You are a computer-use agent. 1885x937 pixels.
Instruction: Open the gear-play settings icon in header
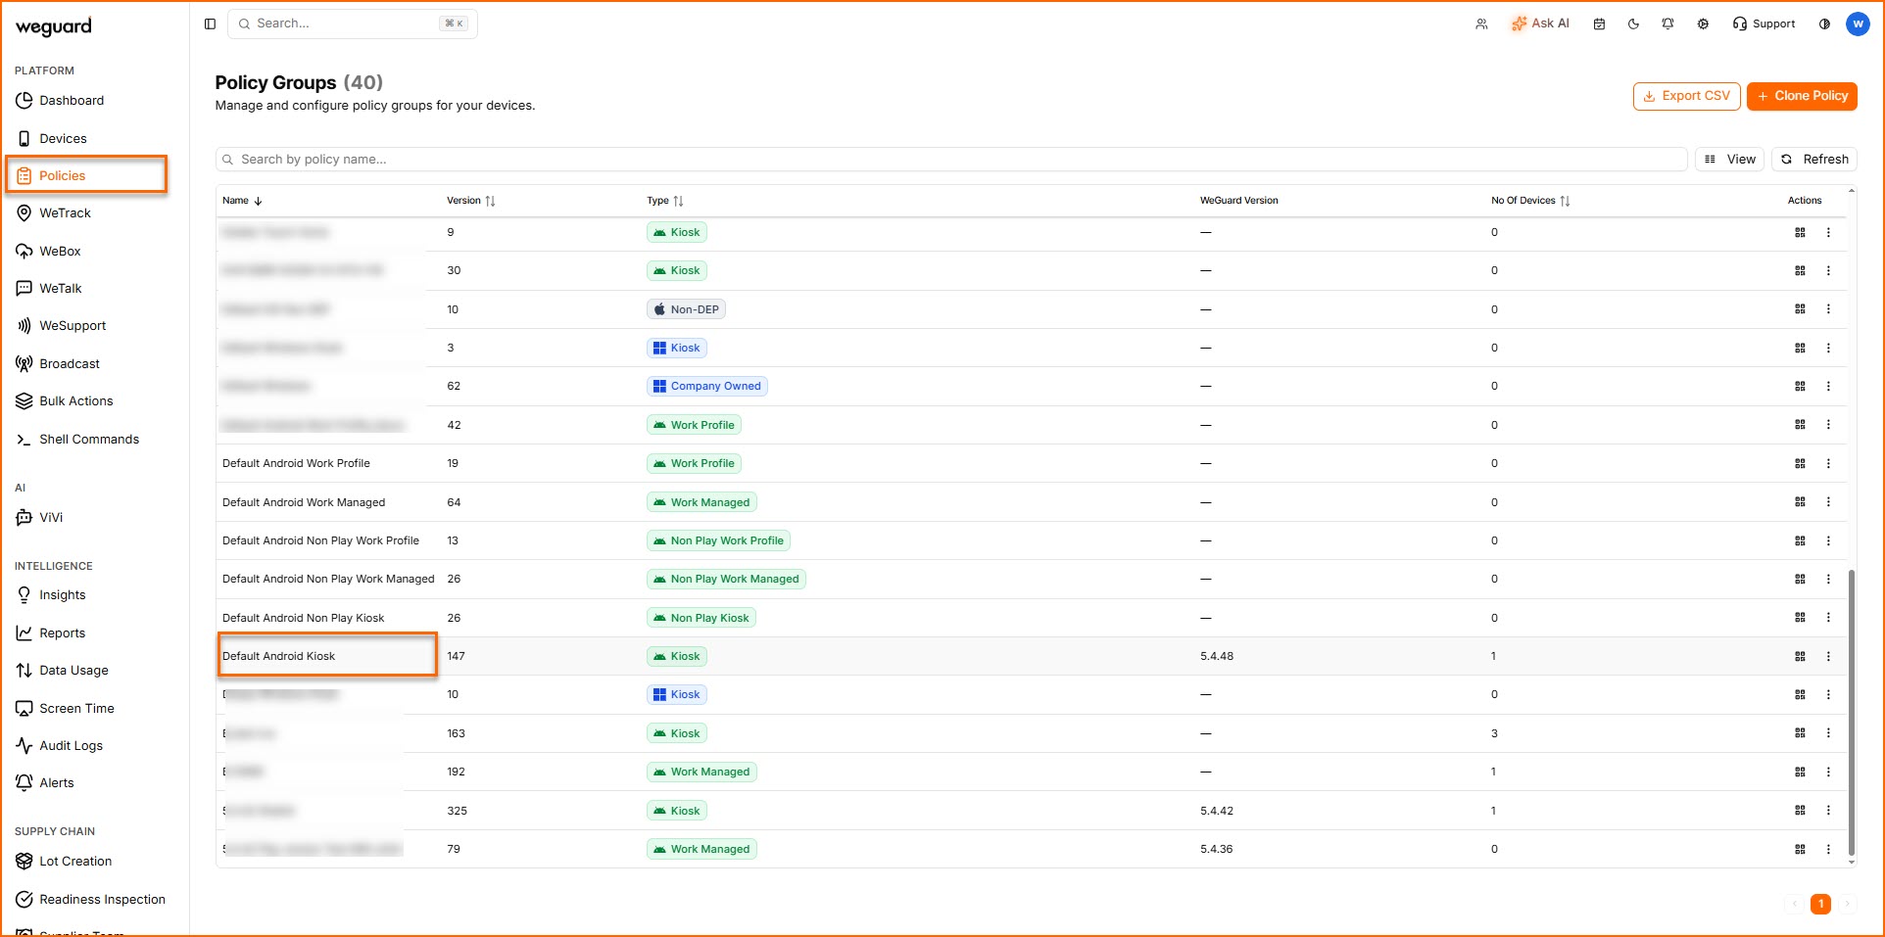1703,24
